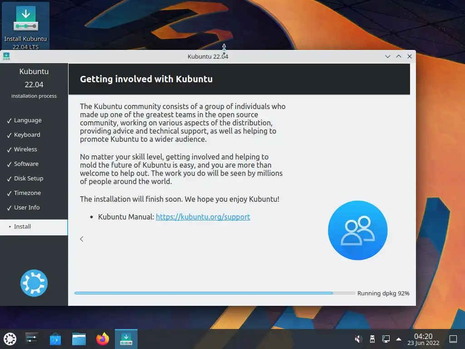Click the show desktop button in the taskbar
Screen dimensions: 465x349
tap(453, 339)
